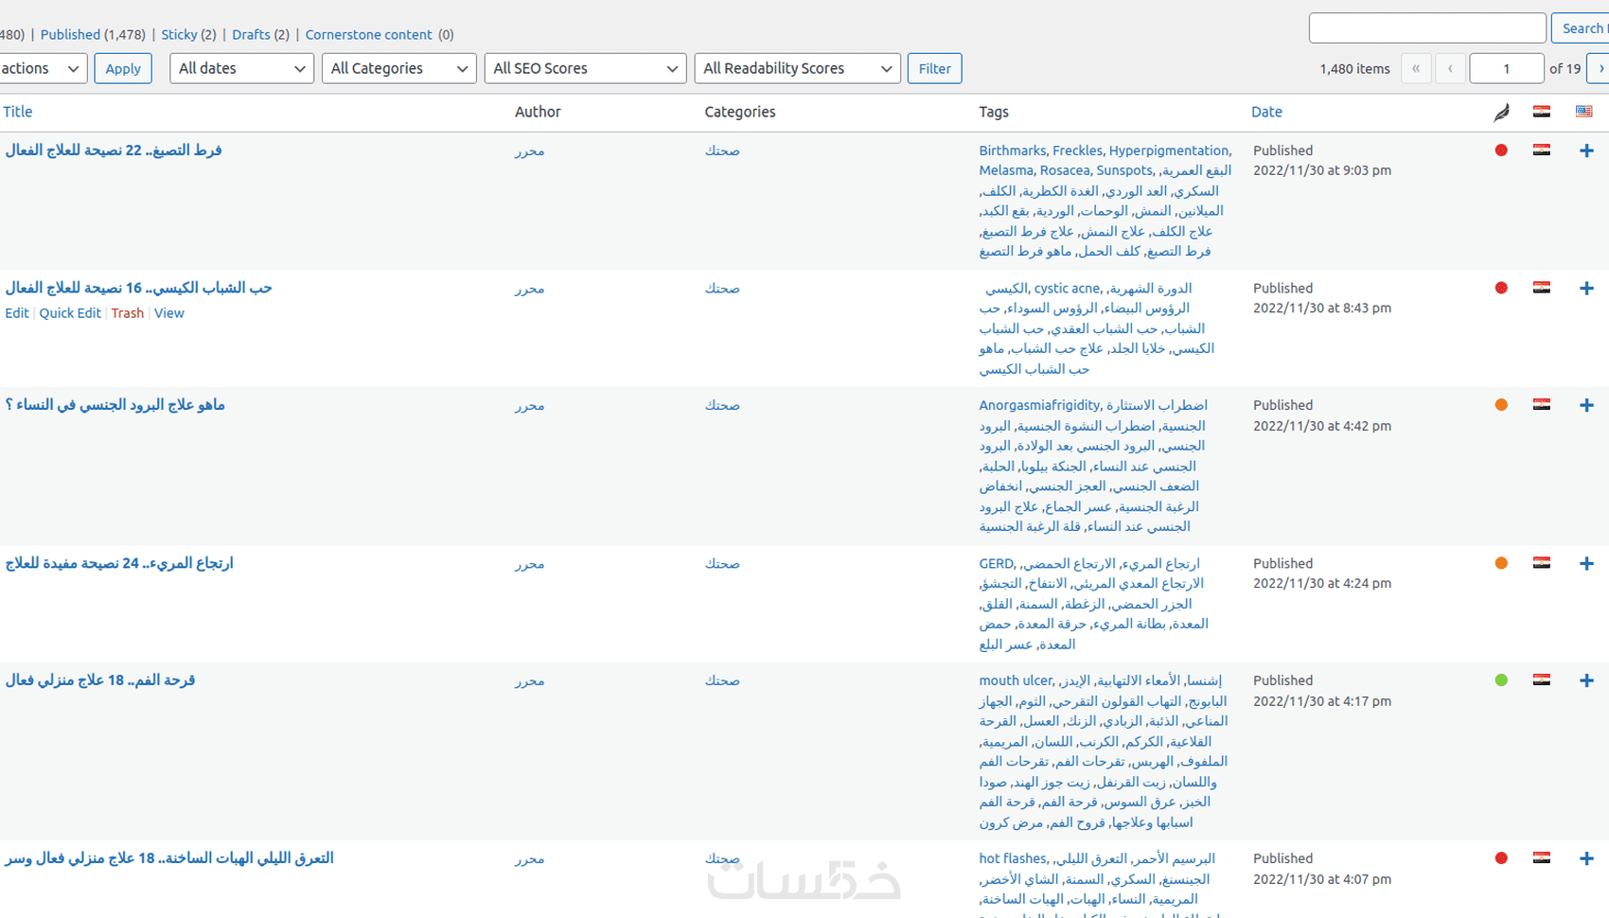Add English translation for the 8:43 pm post
1609x918 pixels.
coord(1586,289)
